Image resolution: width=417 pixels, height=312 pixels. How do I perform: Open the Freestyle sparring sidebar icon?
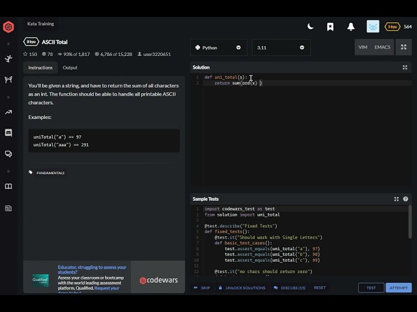tap(8, 79)
